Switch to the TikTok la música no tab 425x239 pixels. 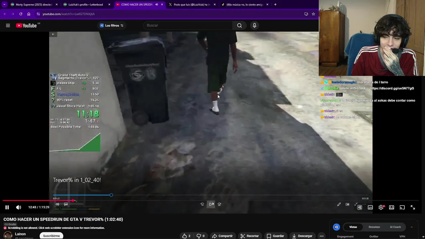[245, 5]
